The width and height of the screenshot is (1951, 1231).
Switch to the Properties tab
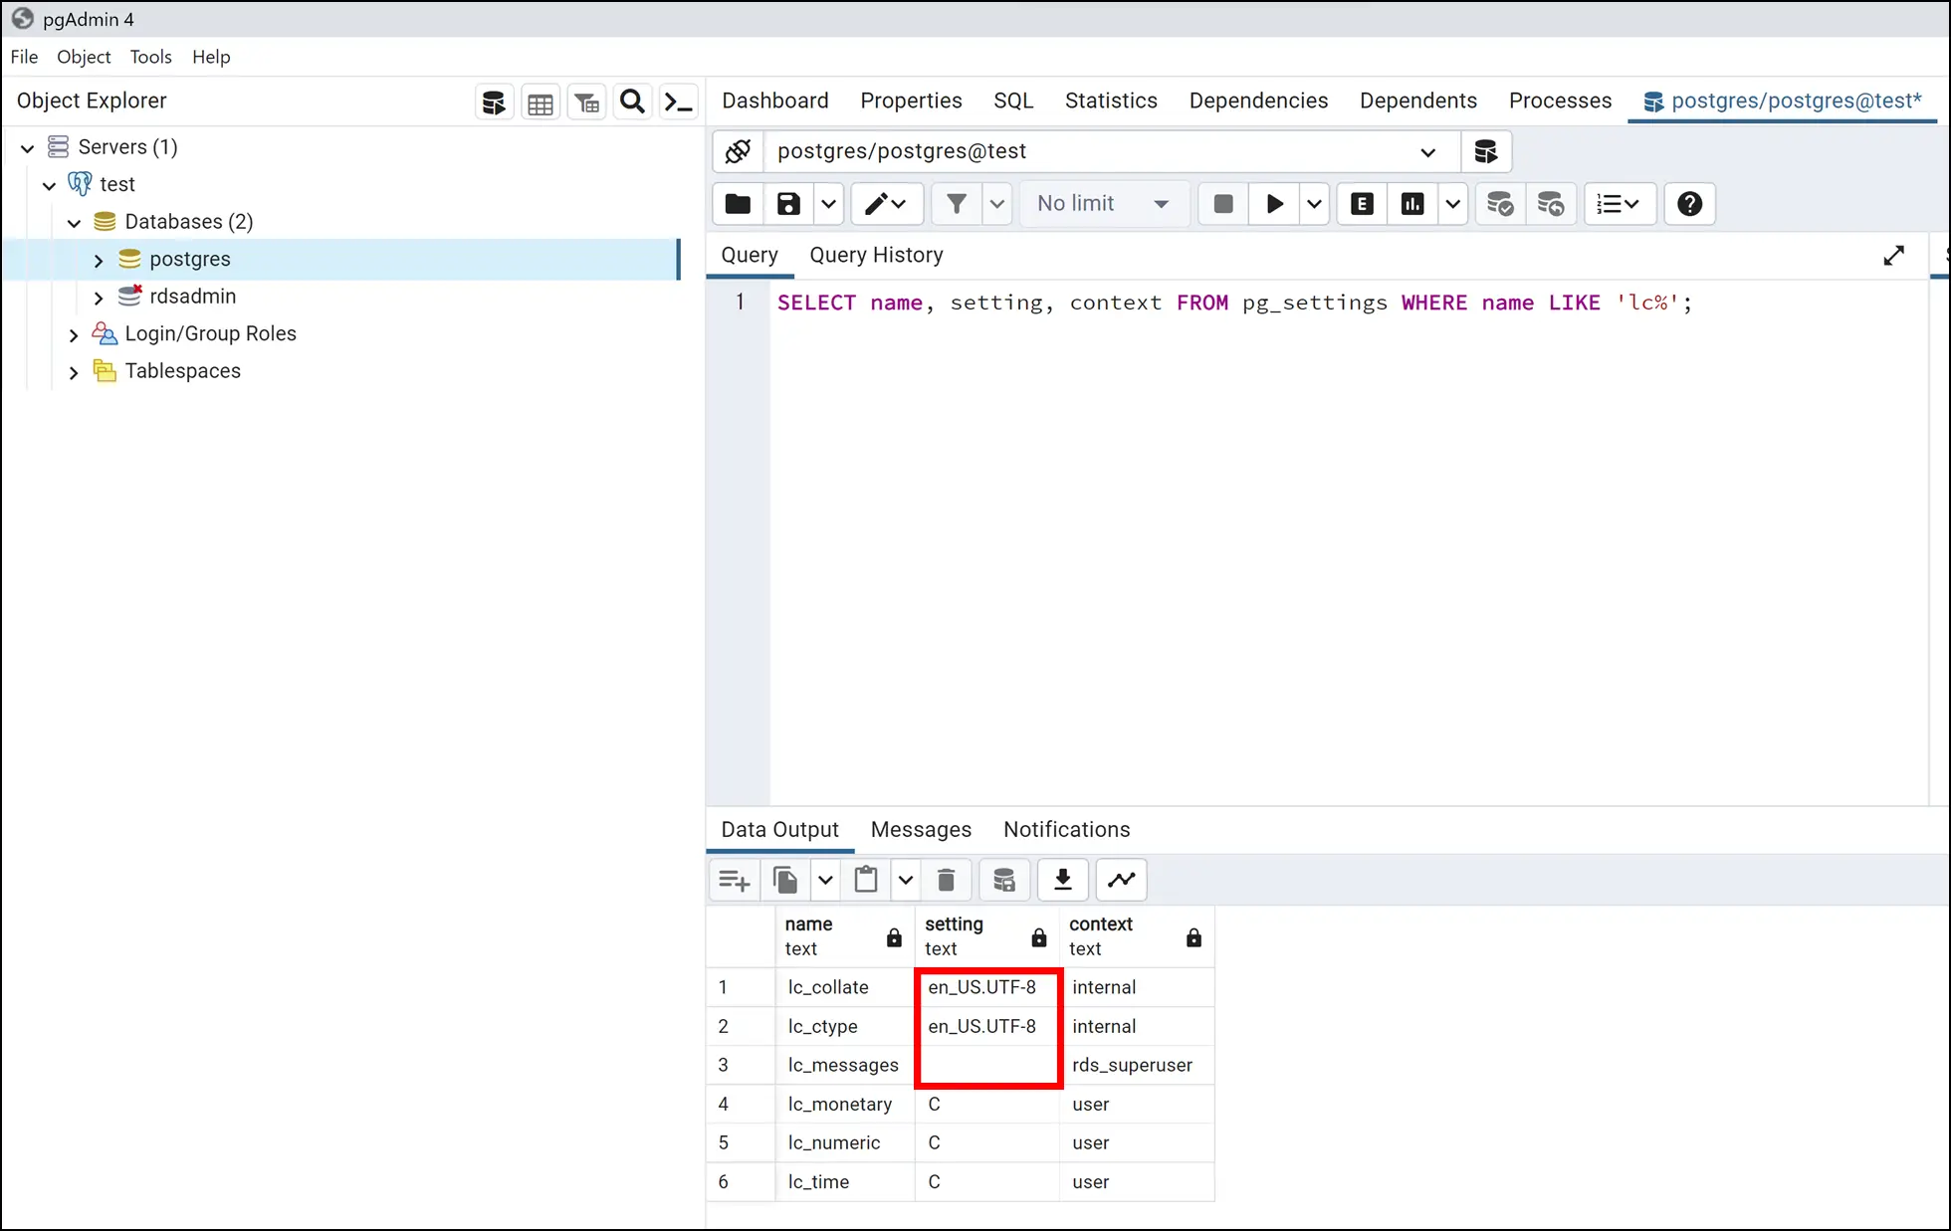[911, 101]
